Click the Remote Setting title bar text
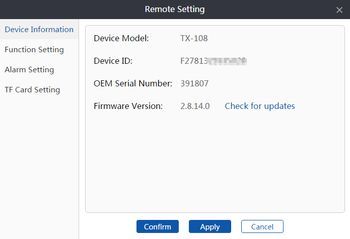 tap(175, 10)
